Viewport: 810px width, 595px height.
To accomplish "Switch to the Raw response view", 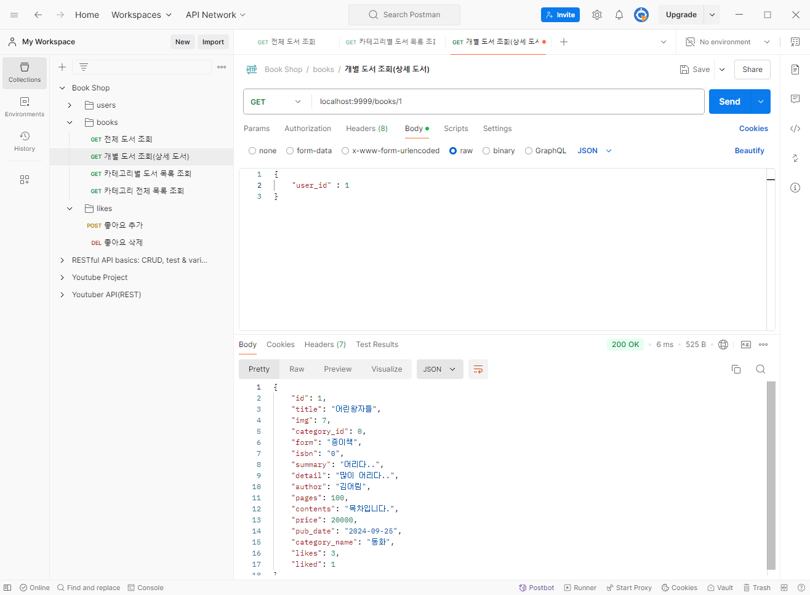I will coord(297,369).
